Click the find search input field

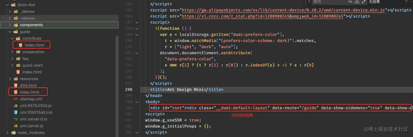click(x=329, y=2)
